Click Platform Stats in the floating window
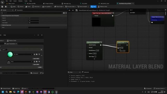This screenshot has width=167, height=94. (11, 41)
